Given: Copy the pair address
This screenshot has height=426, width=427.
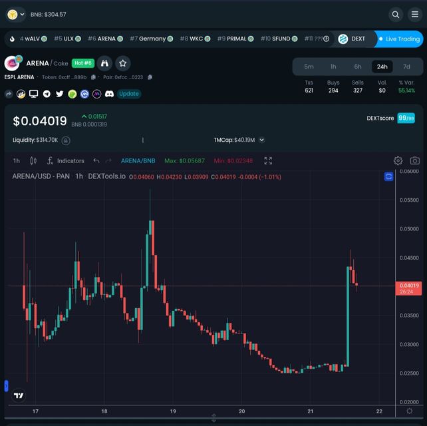Looking at the screenshot, I should [150, 77].
